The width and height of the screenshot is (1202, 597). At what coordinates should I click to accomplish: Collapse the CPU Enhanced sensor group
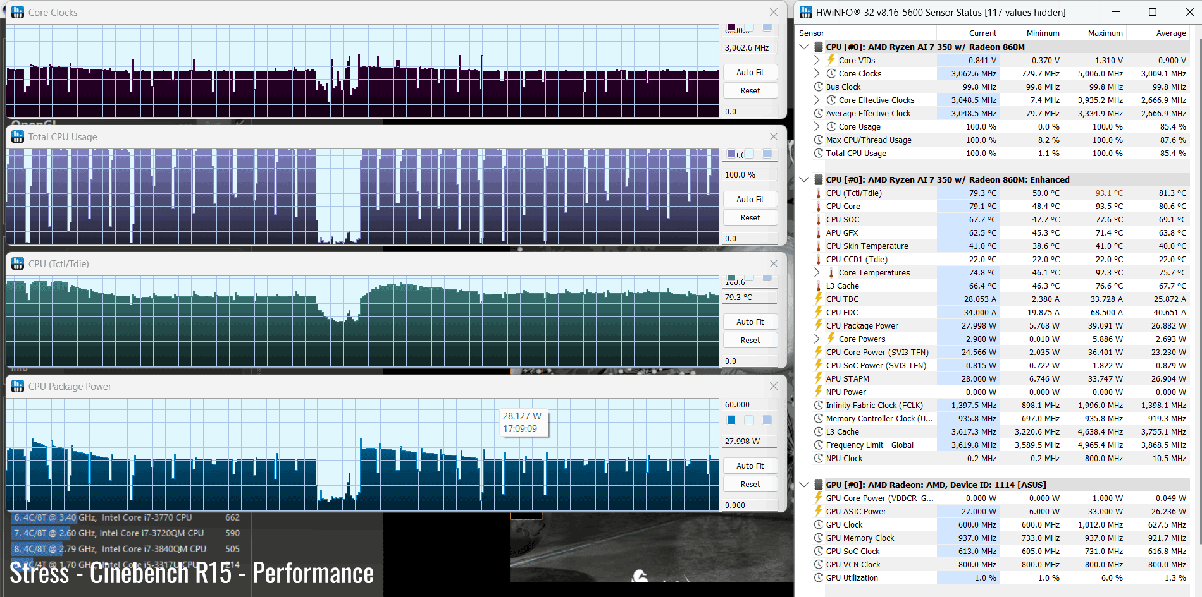[804, 179]
